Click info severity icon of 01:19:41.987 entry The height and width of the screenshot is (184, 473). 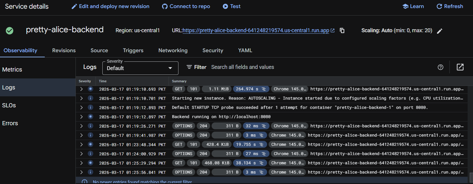[x=90, y=135]
